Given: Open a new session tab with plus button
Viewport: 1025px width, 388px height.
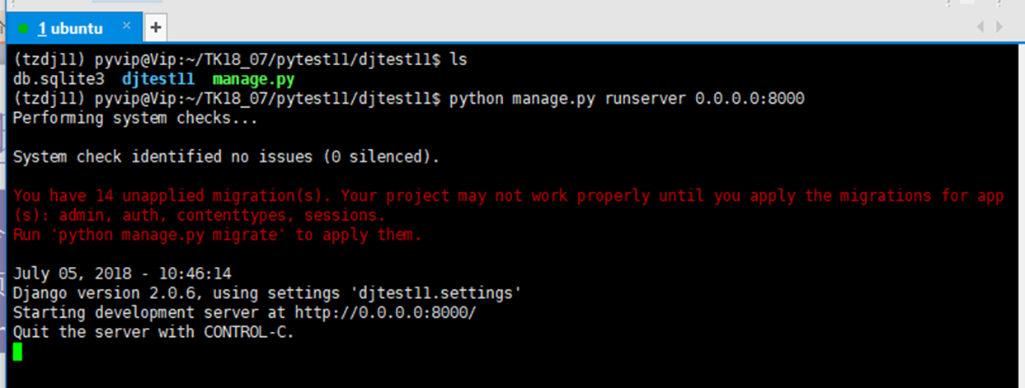Looking at the screenshot, I should pos(155,28).
